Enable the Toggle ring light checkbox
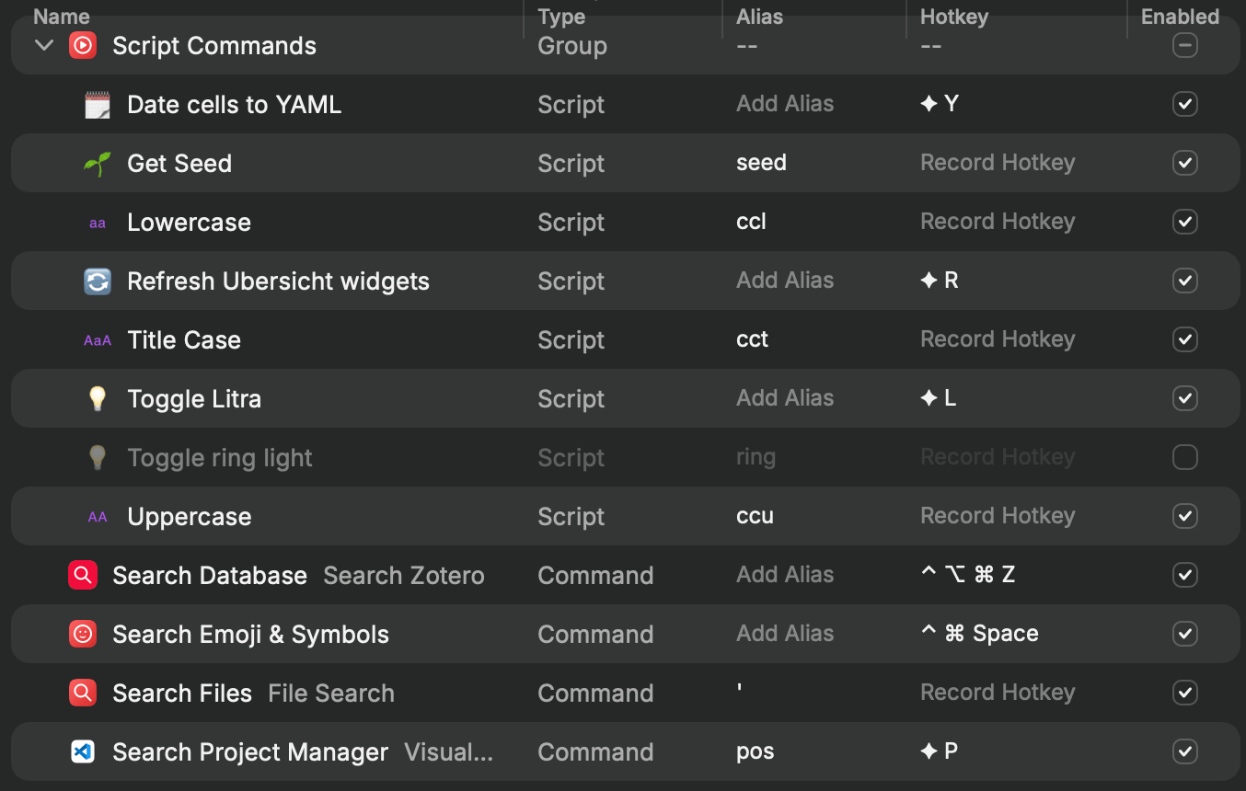The height and width of the screenshot is (791, 1246). pyautogui.click(x=1184, y=457)
